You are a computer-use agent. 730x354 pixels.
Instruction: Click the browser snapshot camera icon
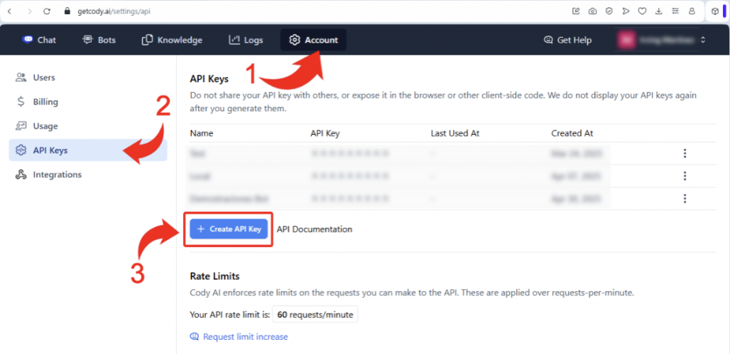(592, 11)
